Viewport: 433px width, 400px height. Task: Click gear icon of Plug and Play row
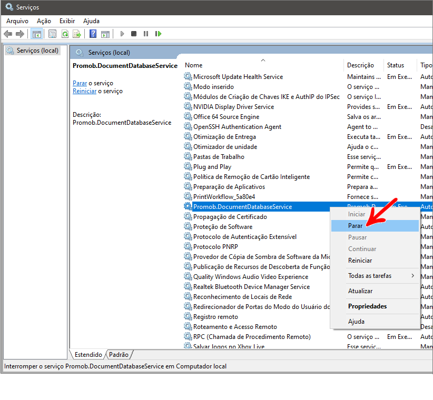[188, 167]
